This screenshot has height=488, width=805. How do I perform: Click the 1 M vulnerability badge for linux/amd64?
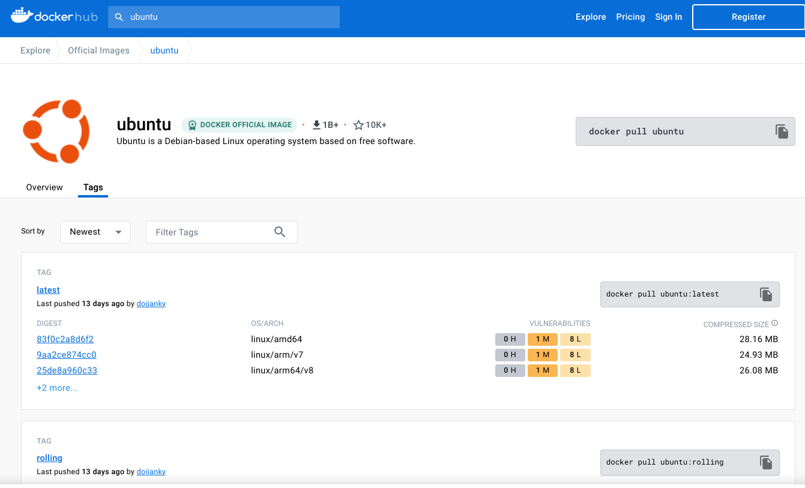coord(542,339)
